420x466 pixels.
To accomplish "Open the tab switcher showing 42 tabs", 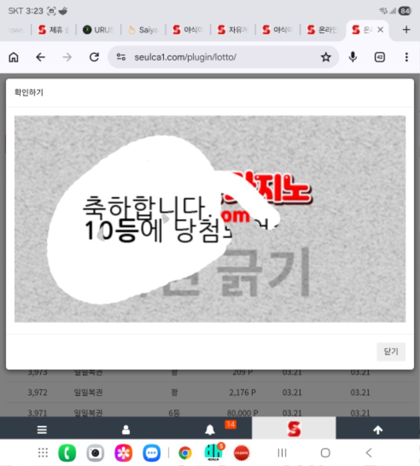I will tap(379, 58).
